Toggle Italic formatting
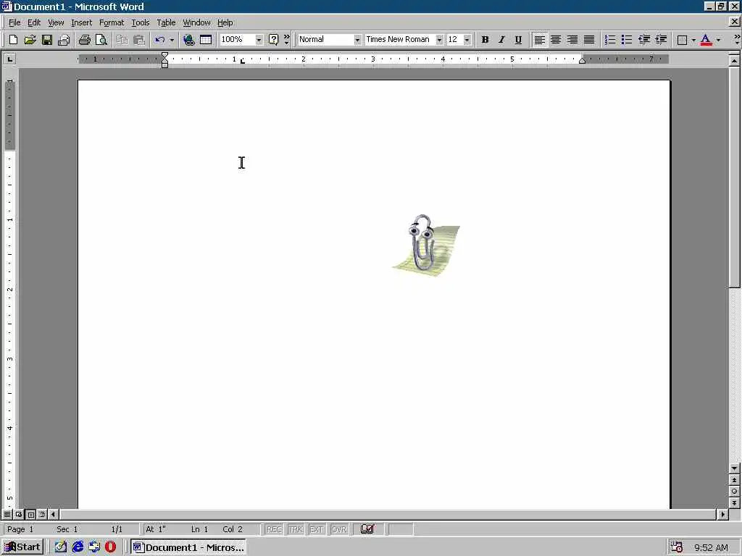742x556 pixels. coord(501,40)
